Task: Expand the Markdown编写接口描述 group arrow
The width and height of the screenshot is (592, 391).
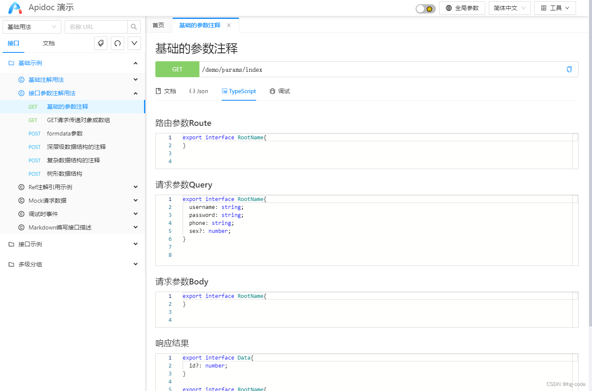Action: click(136, 227)
